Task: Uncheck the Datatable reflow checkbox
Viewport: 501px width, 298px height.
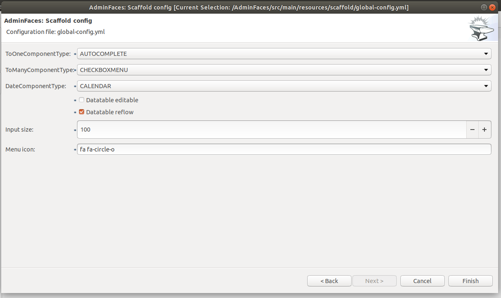Action: [x=82, y=112]
